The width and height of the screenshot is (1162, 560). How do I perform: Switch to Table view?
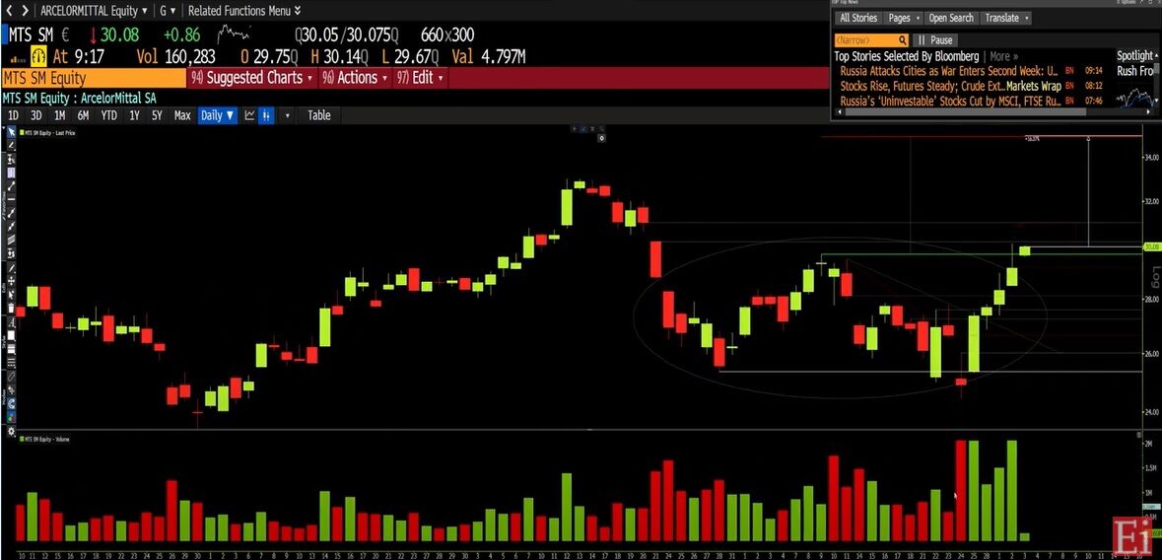(318, 115)
